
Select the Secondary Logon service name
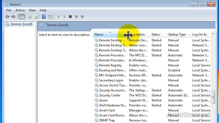[111, 80]
